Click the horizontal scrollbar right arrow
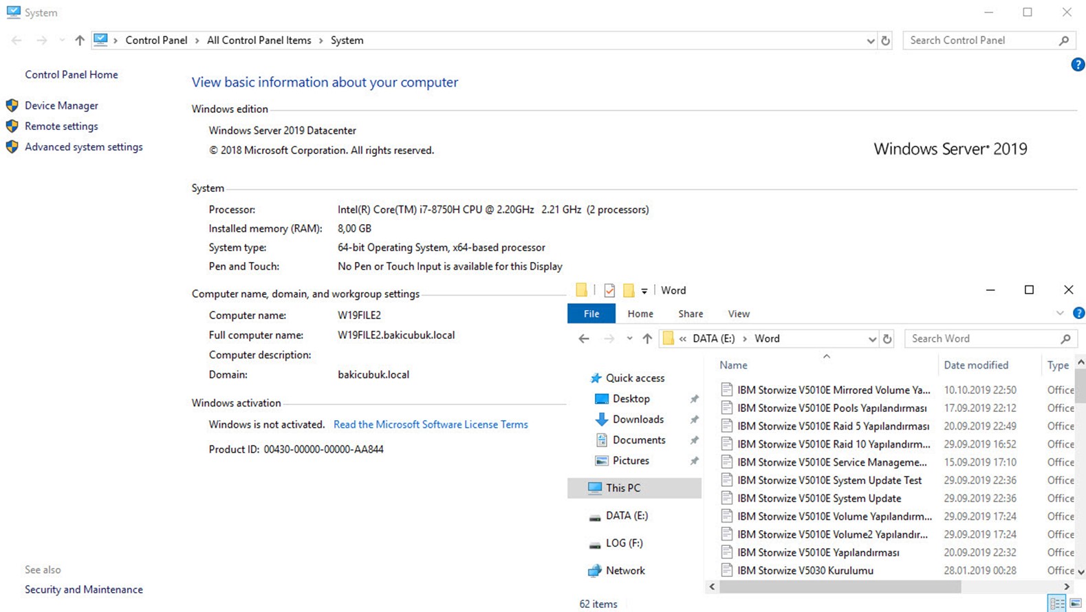The image size is (1086, 612). (x=1067, y=587)
